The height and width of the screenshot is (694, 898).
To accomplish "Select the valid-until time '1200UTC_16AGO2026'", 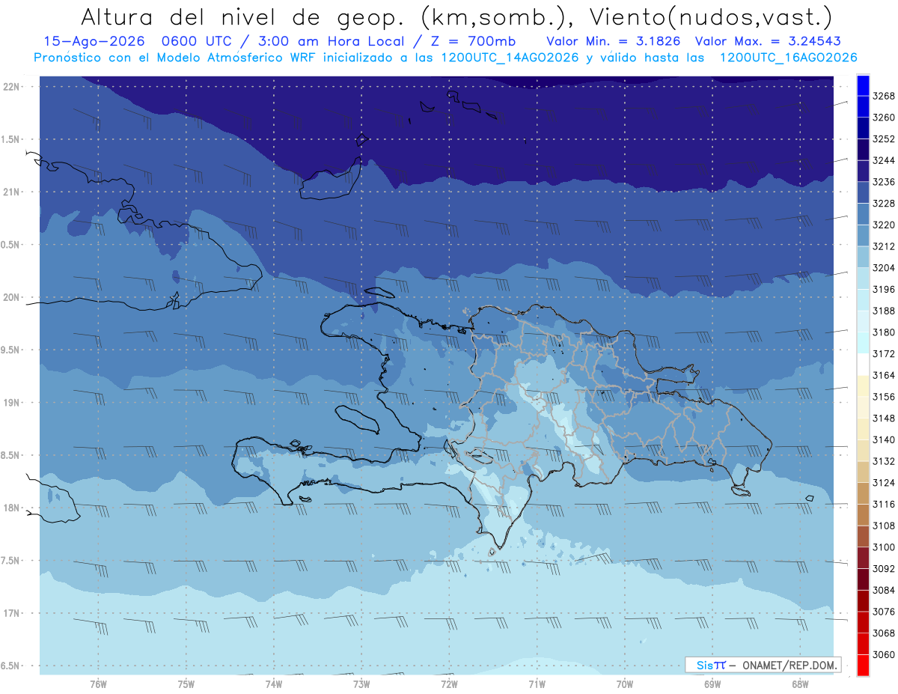I will [x=788, y=58].
